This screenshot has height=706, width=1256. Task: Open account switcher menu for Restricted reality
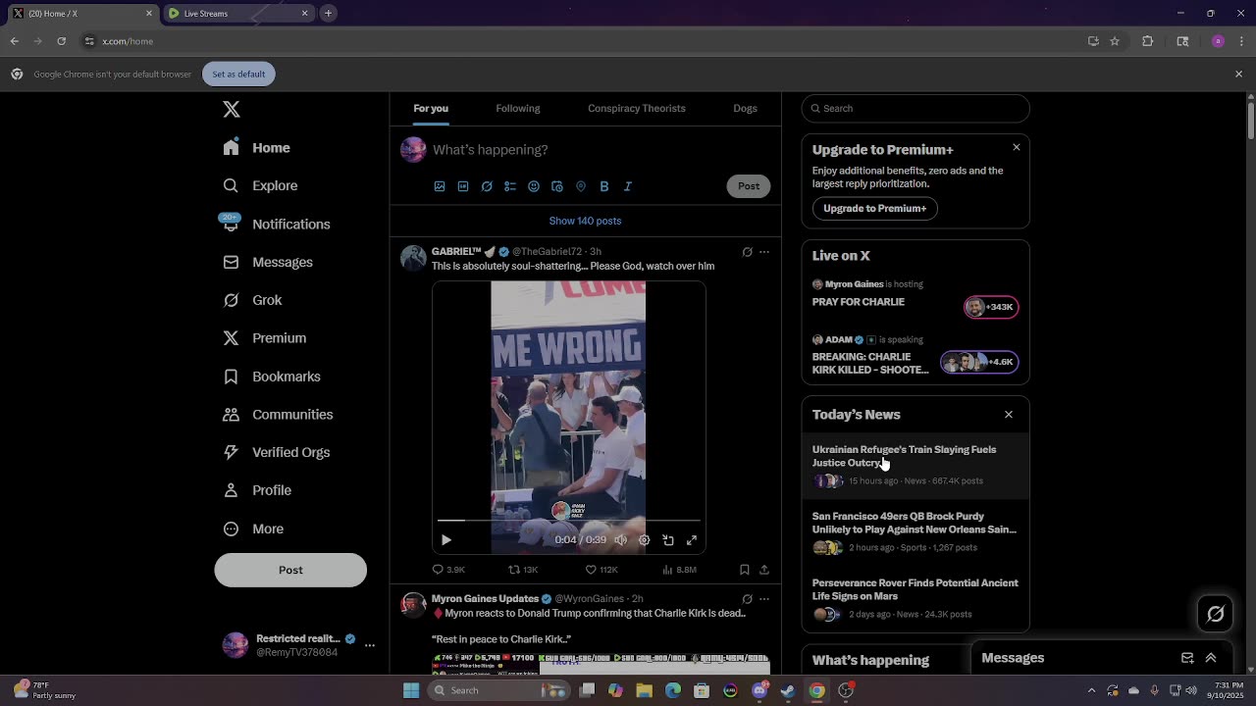point(370,645)
